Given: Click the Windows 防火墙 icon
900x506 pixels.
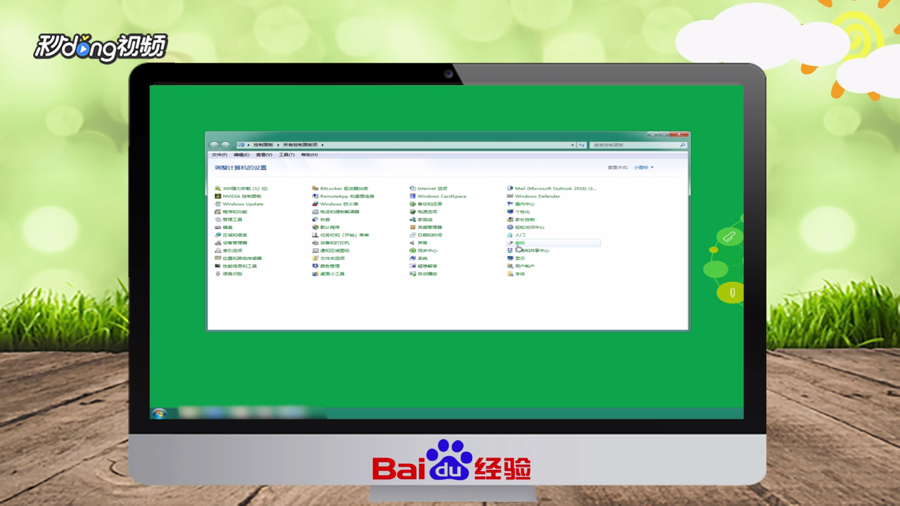Looking at the screenshot, I should 316,204.
